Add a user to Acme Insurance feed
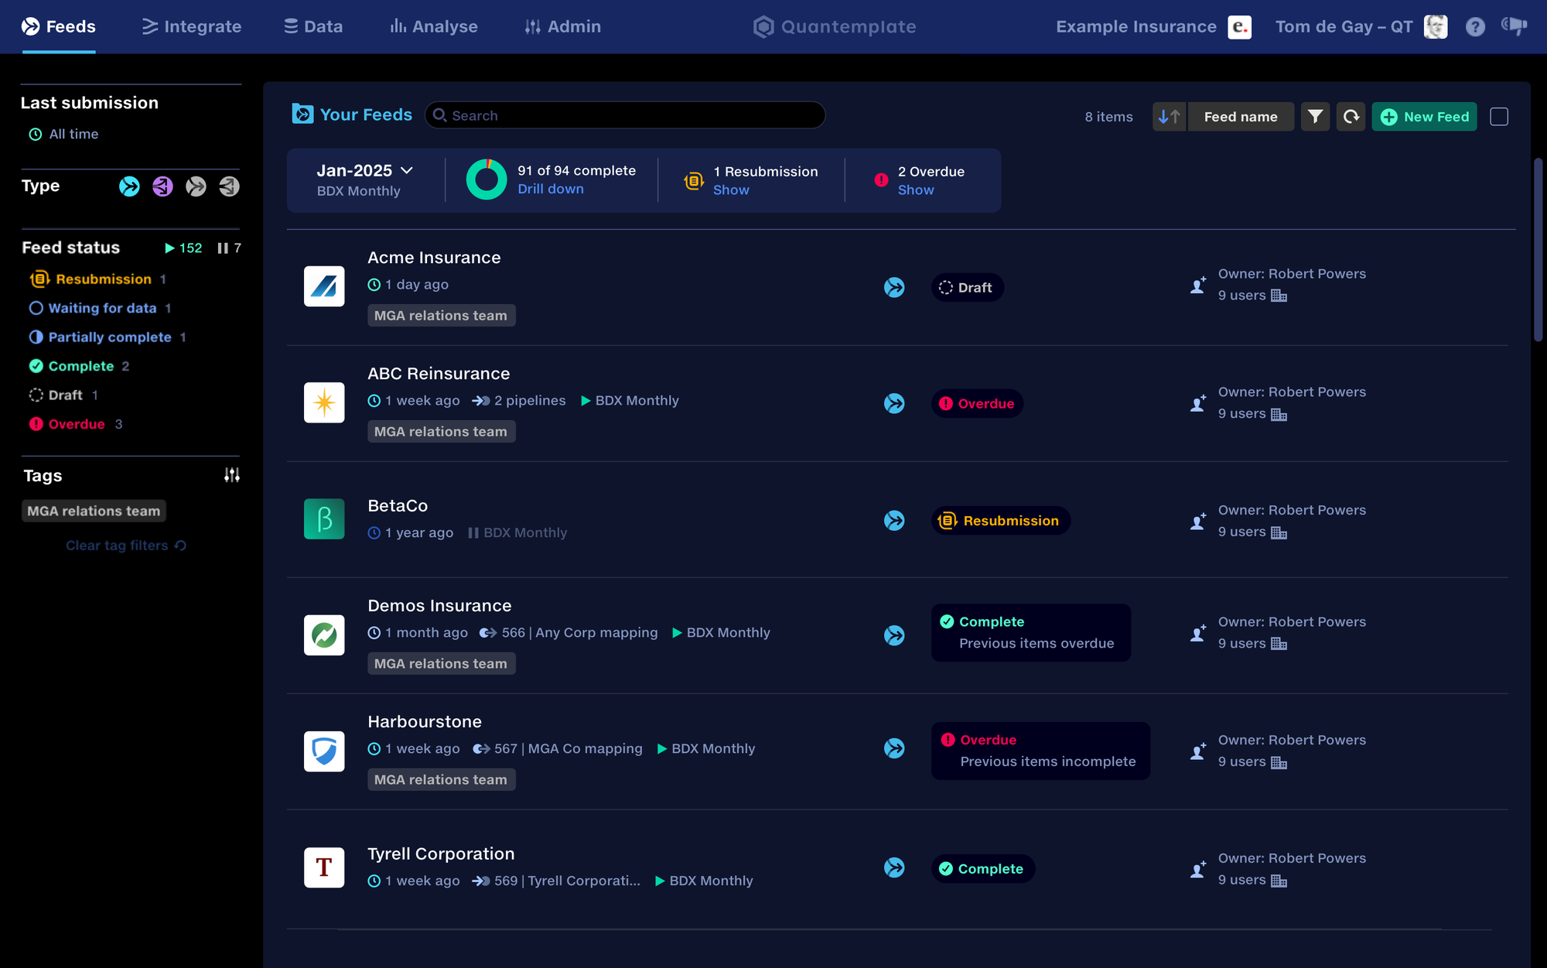This screenshot has width=1547, height=968. (1198, 286)
